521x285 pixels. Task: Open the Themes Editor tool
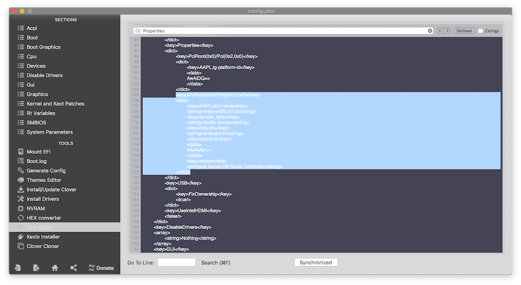click(44, 180)
